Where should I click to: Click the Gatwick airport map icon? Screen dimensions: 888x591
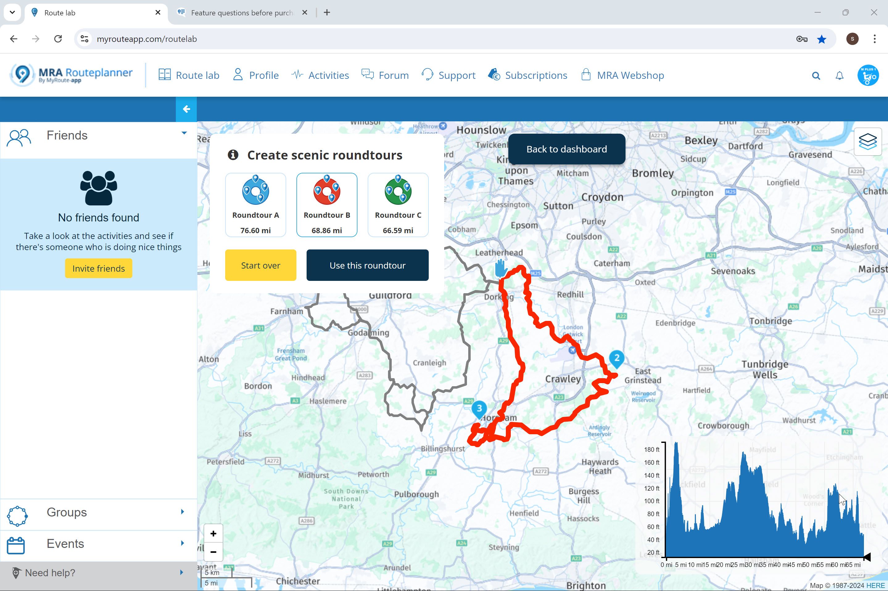pyautogui.click(x=572, y=350)
